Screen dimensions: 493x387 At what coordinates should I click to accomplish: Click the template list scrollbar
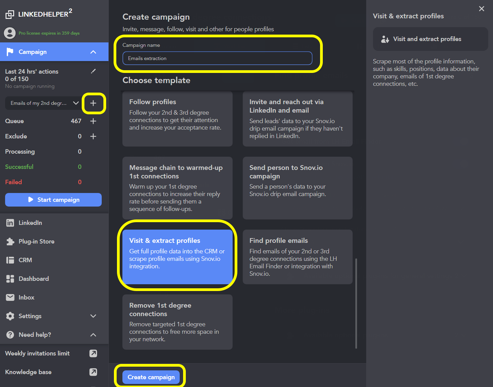click(x=356, y=303)
